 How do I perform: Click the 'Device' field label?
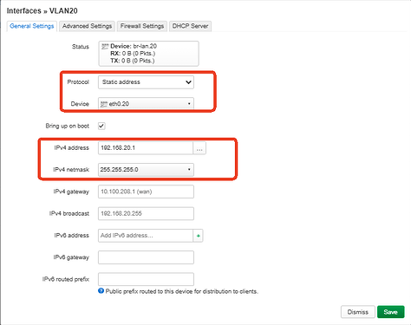click(80, 104)
